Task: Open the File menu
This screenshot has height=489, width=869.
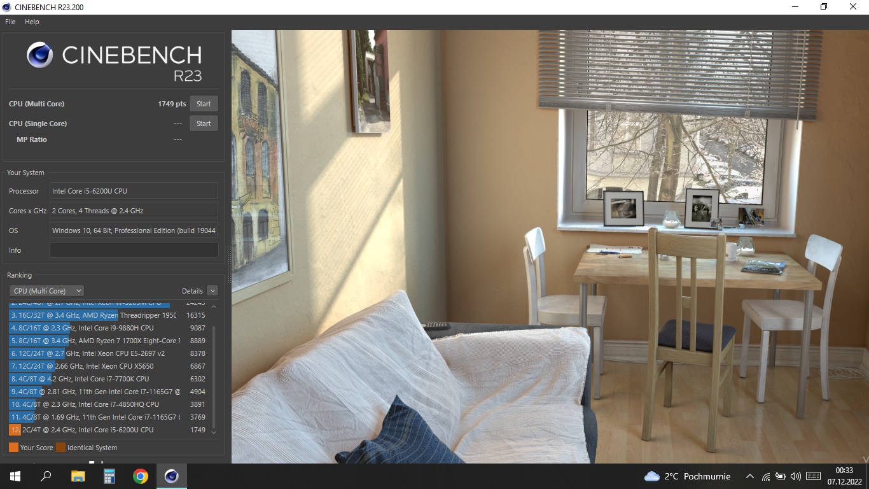Action: click(x=10, y=22)
